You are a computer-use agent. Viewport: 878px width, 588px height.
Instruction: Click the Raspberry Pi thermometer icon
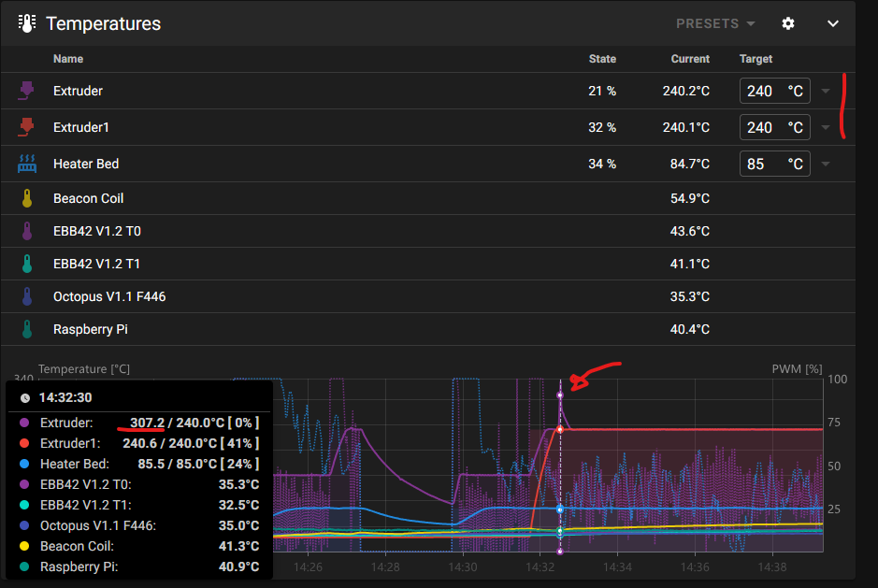[27, 329]
